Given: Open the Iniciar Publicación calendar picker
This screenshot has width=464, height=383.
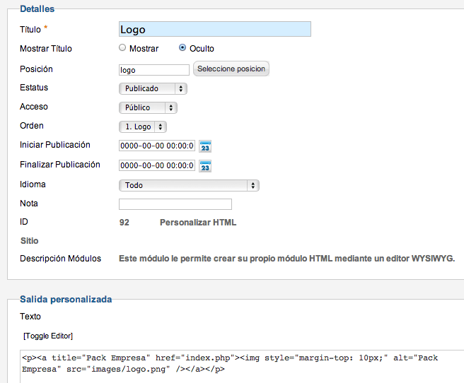Looking at the screenshot, I should (205, 146).
